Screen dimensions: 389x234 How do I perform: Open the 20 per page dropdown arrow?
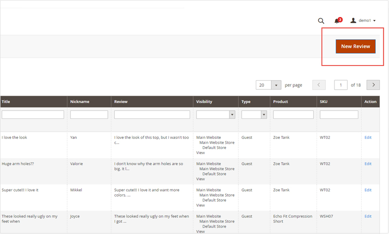(276, 85)
